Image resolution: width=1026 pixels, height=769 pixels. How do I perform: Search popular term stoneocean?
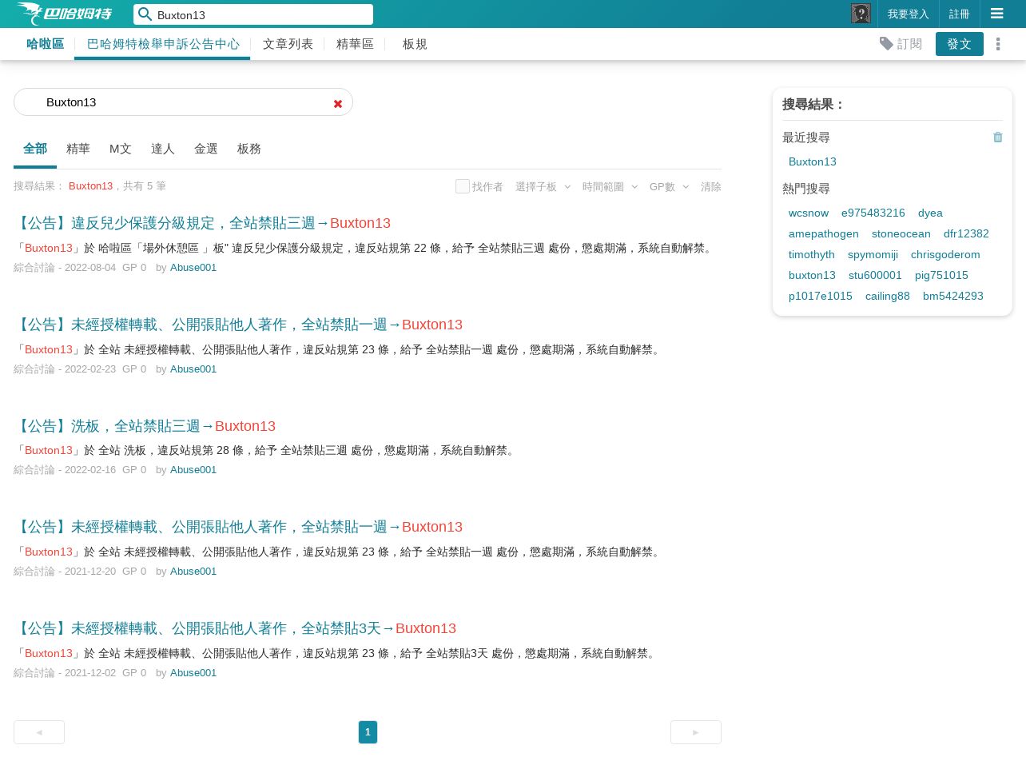pos(901,233)
